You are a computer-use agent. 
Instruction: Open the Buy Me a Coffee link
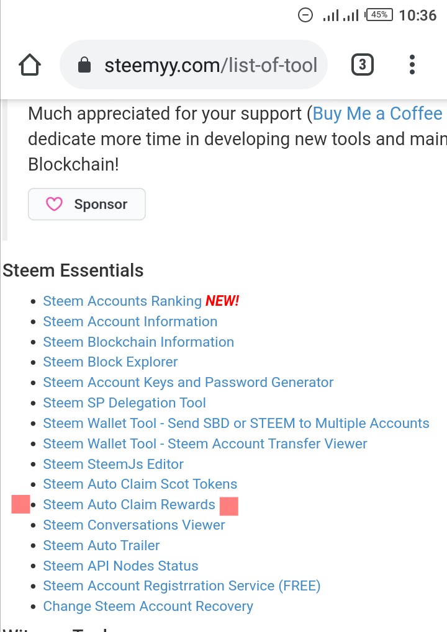click(x=377, y=114)
